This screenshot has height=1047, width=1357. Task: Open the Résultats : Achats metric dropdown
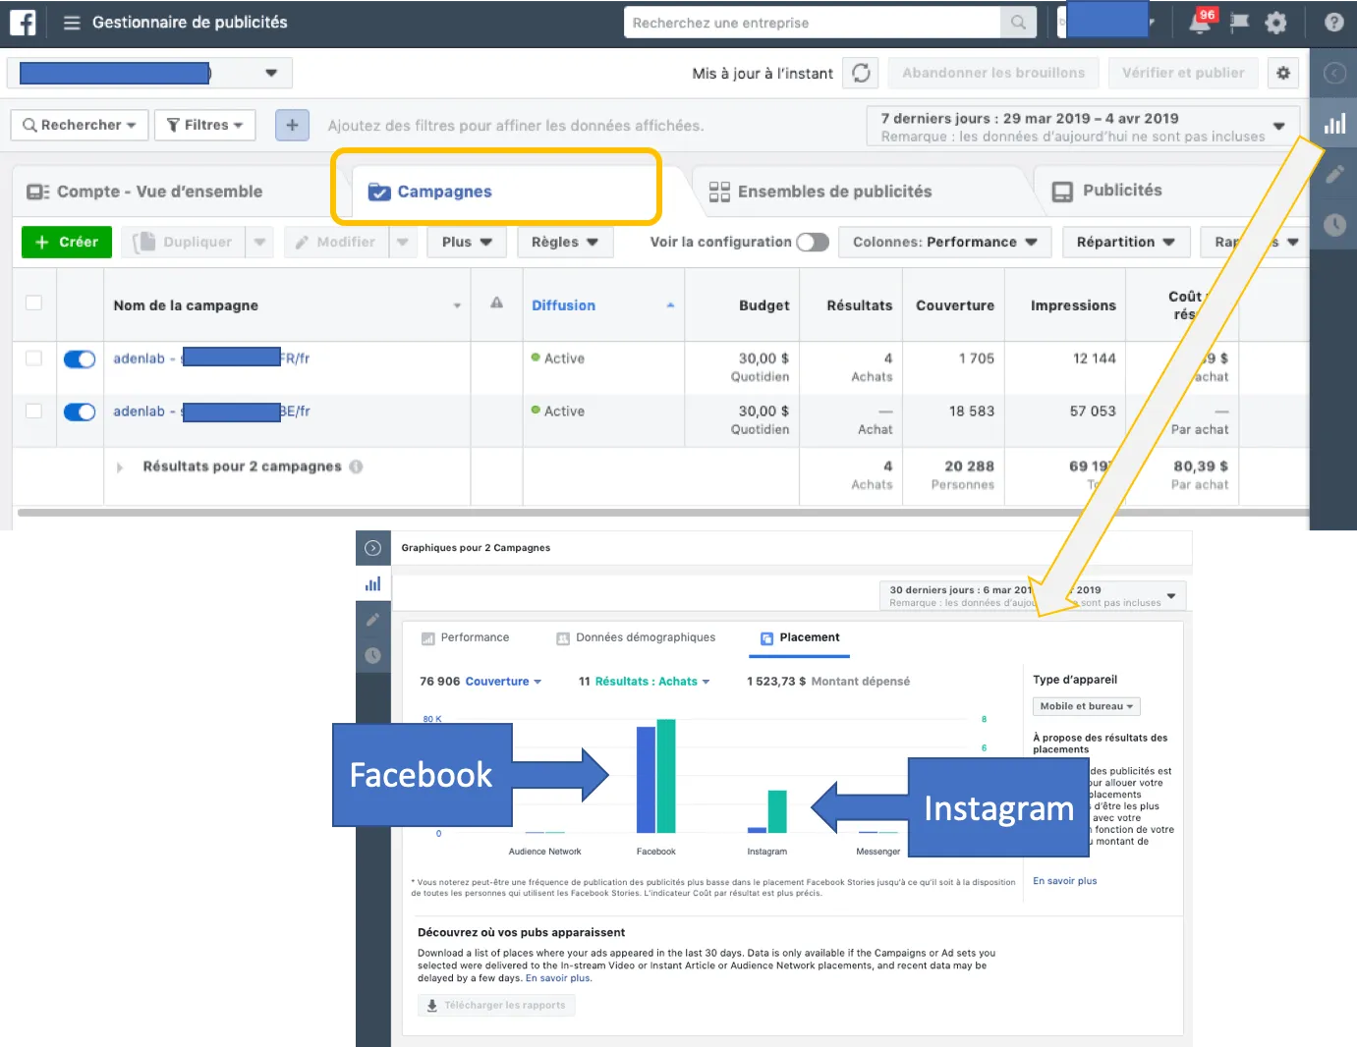pos(652,682)
